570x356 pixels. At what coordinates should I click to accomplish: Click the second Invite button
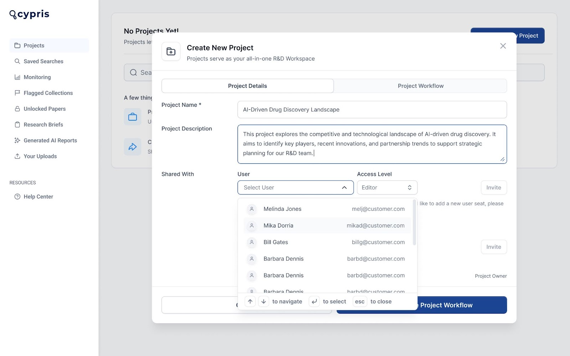[494, 247]
